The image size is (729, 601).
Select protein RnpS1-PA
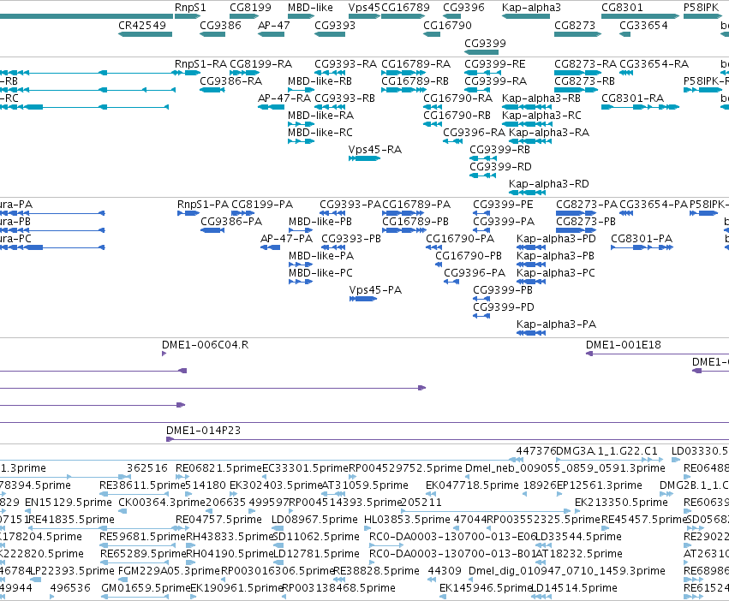[x=188, y=213]
